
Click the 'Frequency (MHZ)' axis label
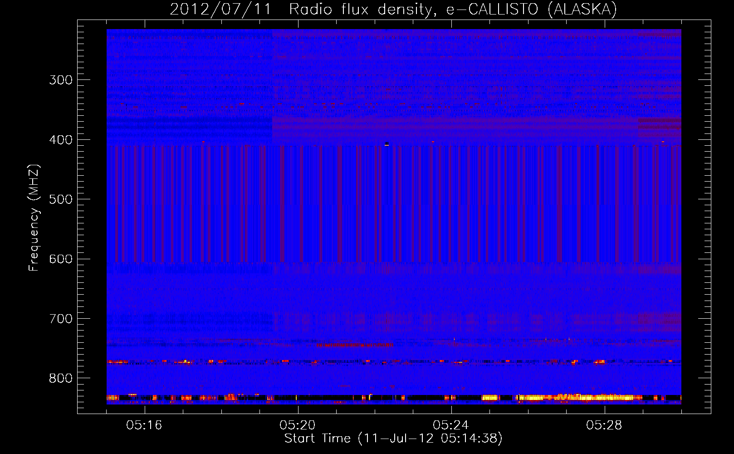[34, 217]
